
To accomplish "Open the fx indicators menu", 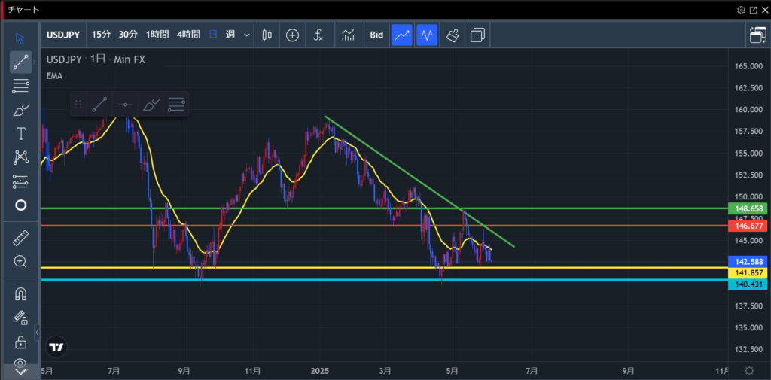I will pos(318,35).
